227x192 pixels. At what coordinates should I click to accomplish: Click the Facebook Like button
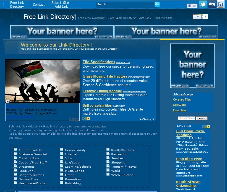(x=192, y=6)
